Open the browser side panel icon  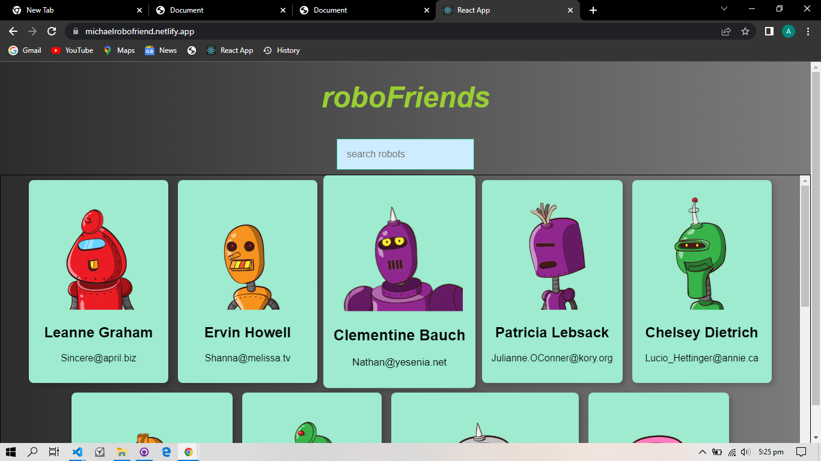pyautogui.click(x=769, y=31)
